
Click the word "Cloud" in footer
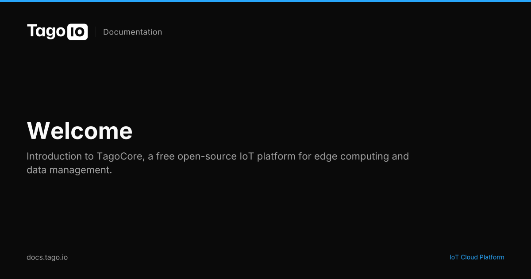469,257
